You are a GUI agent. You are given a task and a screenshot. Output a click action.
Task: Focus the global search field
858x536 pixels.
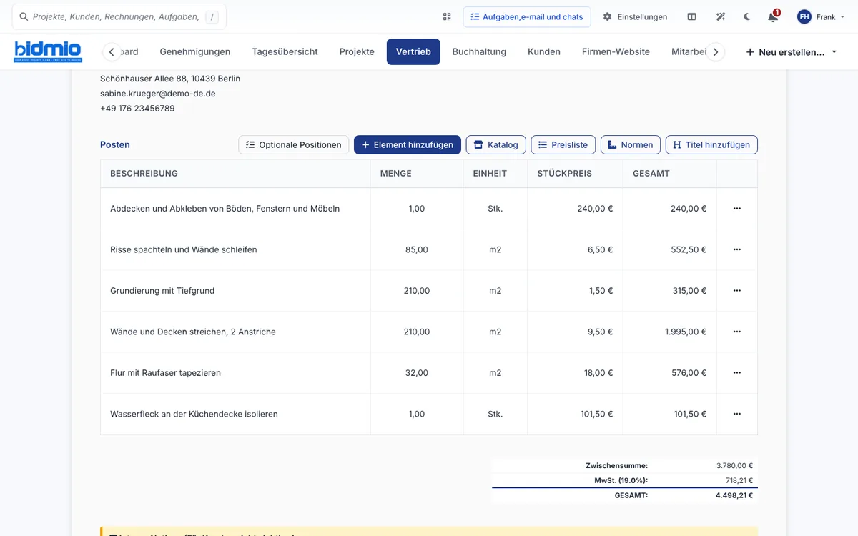[119, 16]
